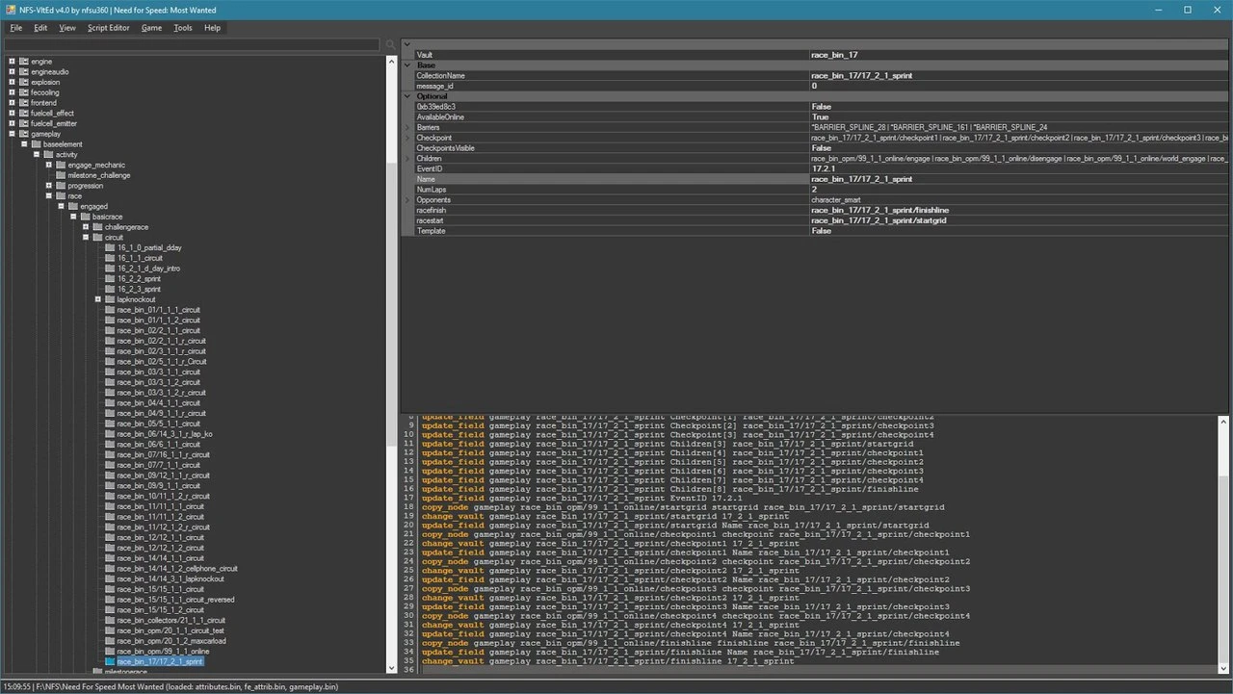Screen dimensions: 1233x694
Task: Click the folder icon beside milestone_challenge
Action: pyautogui.click(x=61, y=175)
